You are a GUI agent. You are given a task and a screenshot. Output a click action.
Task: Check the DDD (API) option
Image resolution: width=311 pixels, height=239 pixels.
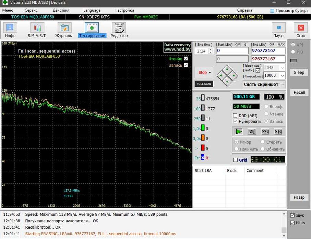tap(235, 116)
